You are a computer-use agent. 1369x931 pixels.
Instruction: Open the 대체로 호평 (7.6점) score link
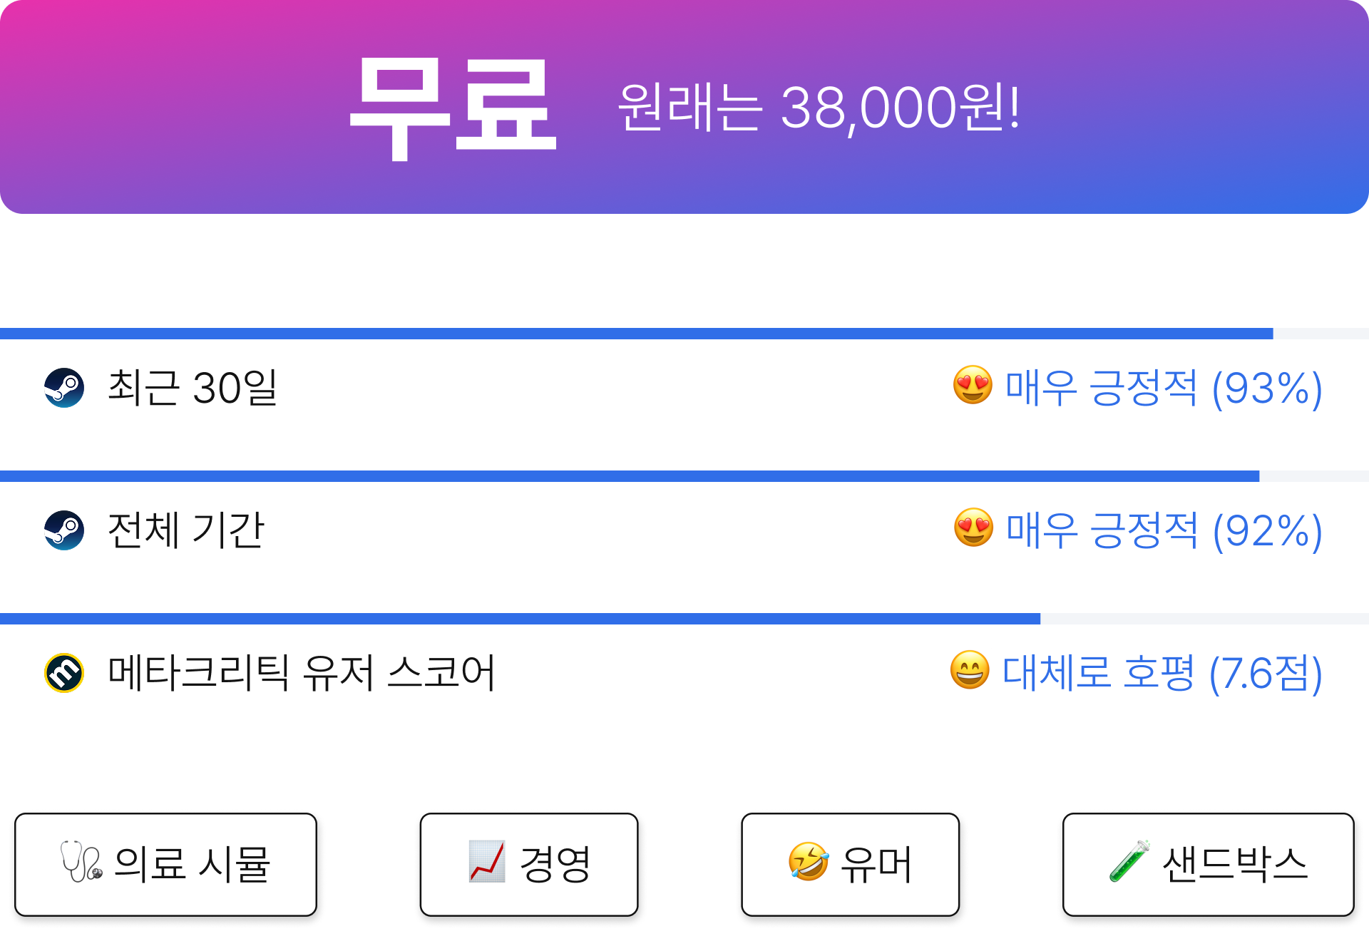1162,674
